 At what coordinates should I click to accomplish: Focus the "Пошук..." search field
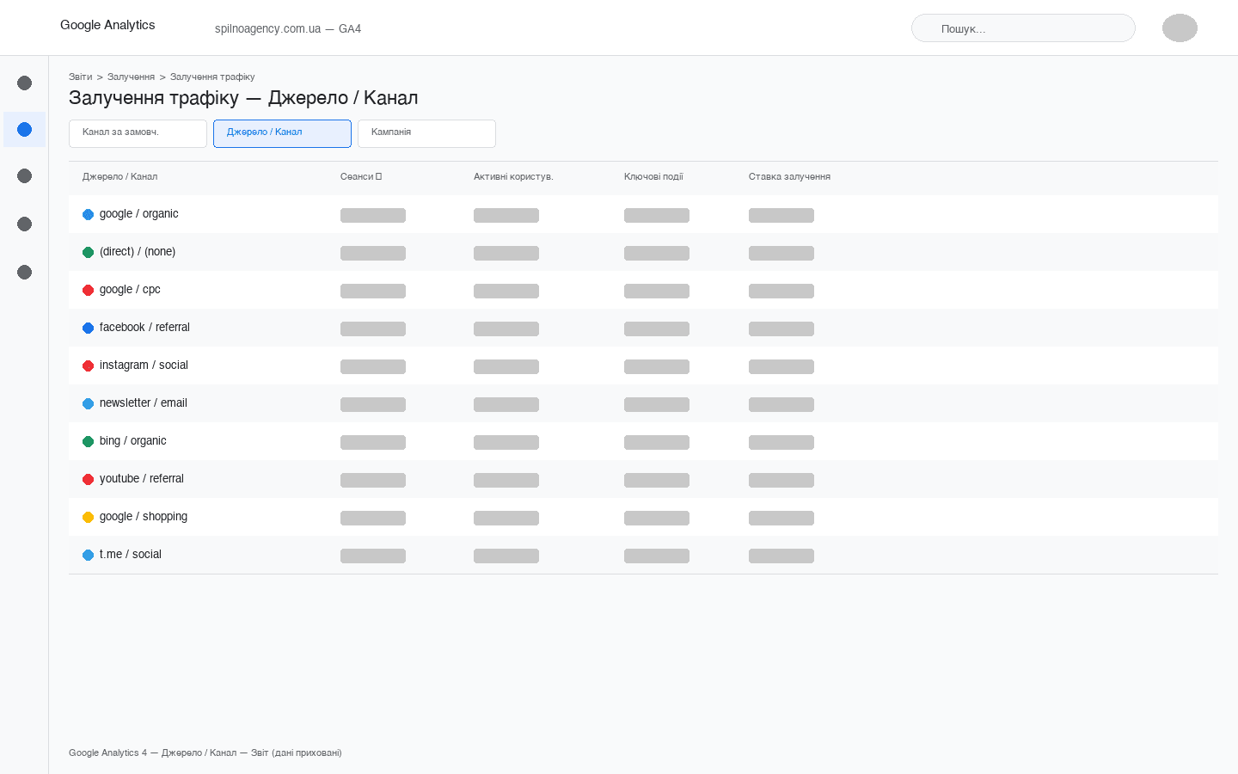click(x=1023, y=28)
